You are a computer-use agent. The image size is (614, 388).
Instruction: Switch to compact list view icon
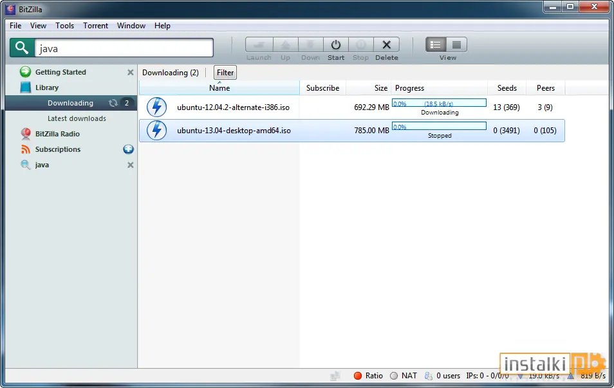pyautogui.click(x=456, y=44)
